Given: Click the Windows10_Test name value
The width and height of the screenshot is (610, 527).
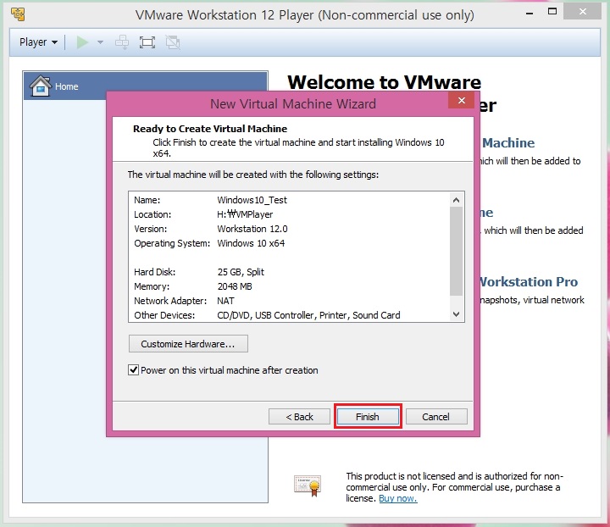Looking at the screenshot, I should tap(252, 200).
